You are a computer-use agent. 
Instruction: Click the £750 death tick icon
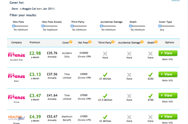point(150,96)
